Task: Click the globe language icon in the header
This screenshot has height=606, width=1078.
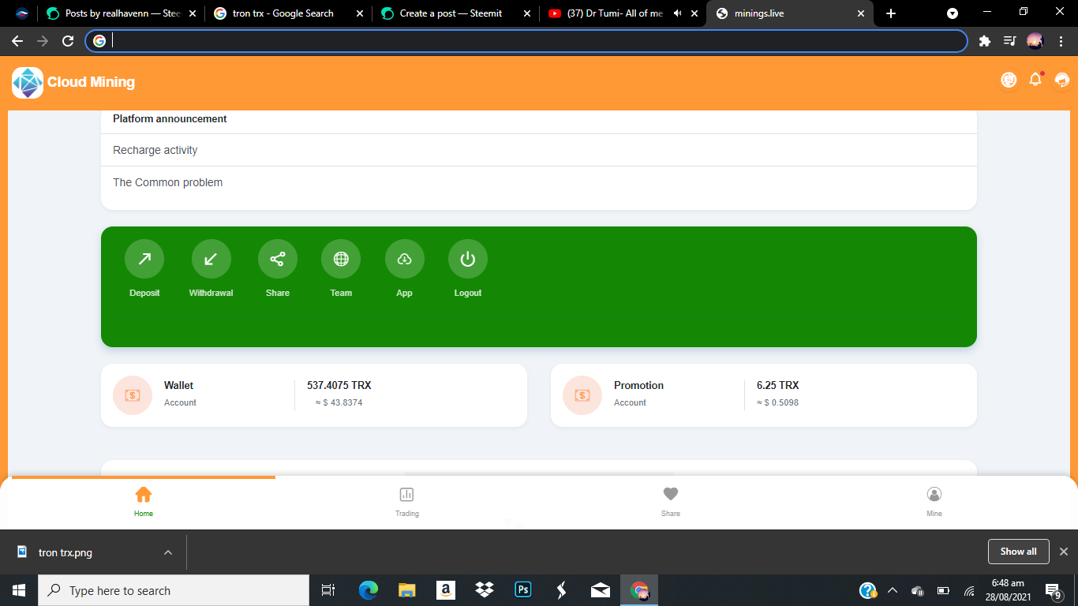Action: pos(1008,80)
